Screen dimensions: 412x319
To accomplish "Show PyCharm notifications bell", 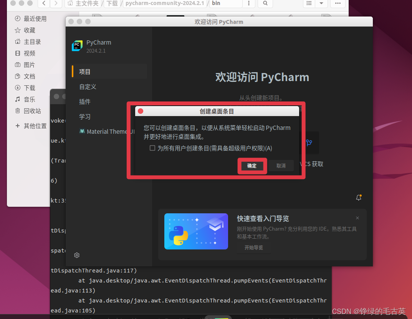I will click(x=359, y=198).
